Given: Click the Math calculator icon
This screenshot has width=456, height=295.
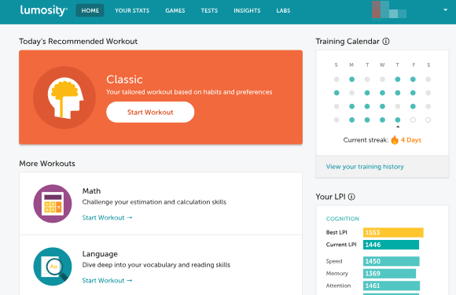Looking at the screenshot, I should 53,204.
